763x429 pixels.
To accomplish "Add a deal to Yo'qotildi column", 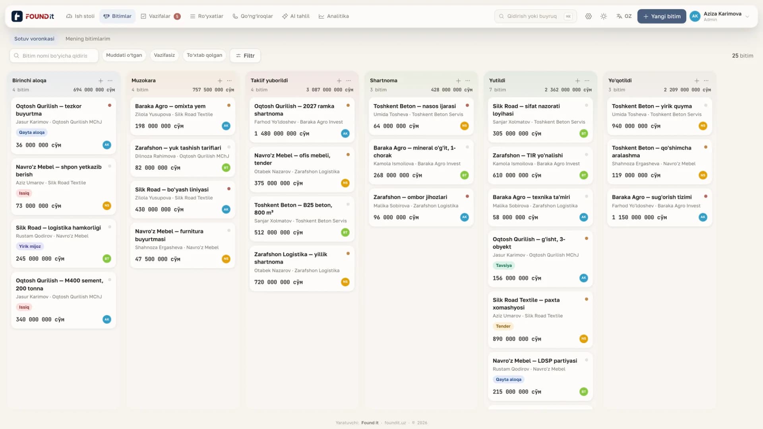I will point(697,81).
